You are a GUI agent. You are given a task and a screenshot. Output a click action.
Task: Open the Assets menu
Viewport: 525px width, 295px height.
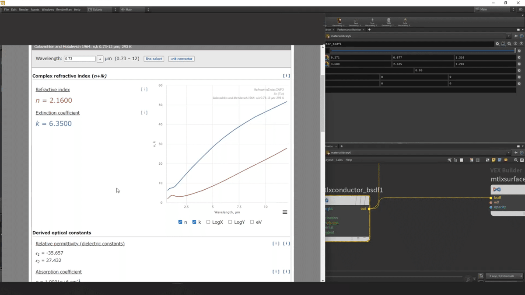pos(35,10)
